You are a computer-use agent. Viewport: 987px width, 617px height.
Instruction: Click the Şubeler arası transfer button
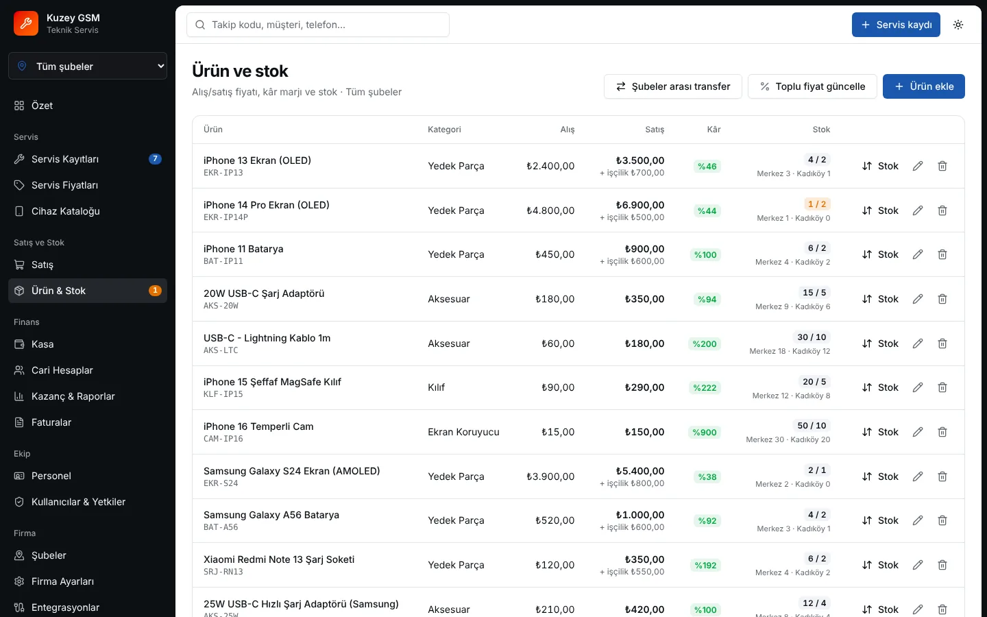click(x=673, y=86)
